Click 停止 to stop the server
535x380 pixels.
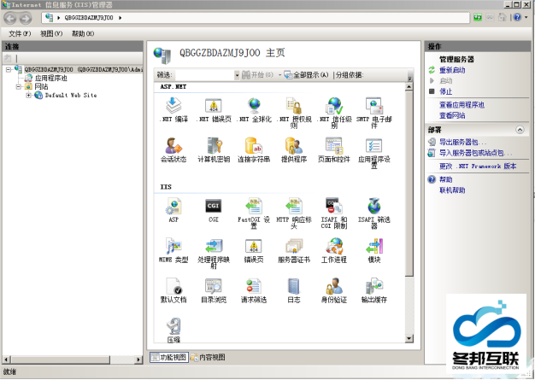(x=445, y=91)
